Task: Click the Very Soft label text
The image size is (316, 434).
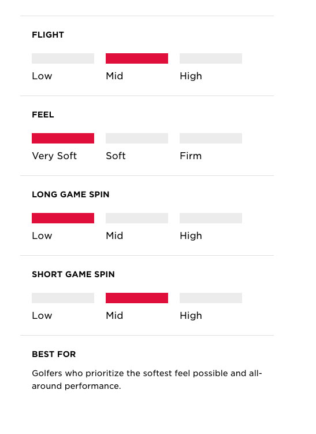Action: click(x=54, y=156)
